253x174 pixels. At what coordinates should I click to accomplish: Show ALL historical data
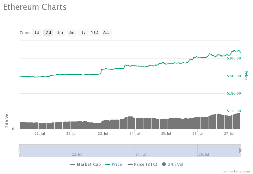pos(106,33)
